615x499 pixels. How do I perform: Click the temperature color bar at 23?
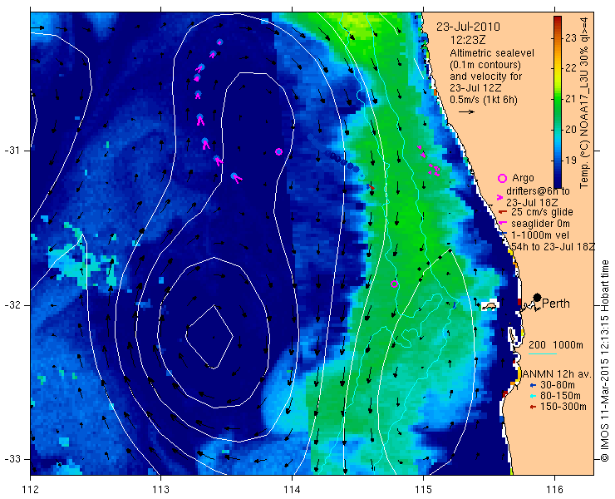(558, 38)
